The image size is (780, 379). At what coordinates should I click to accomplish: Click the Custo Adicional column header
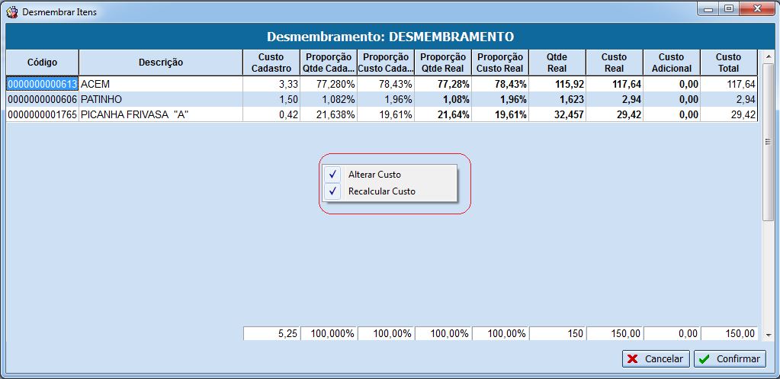click(x=672, y=63)
